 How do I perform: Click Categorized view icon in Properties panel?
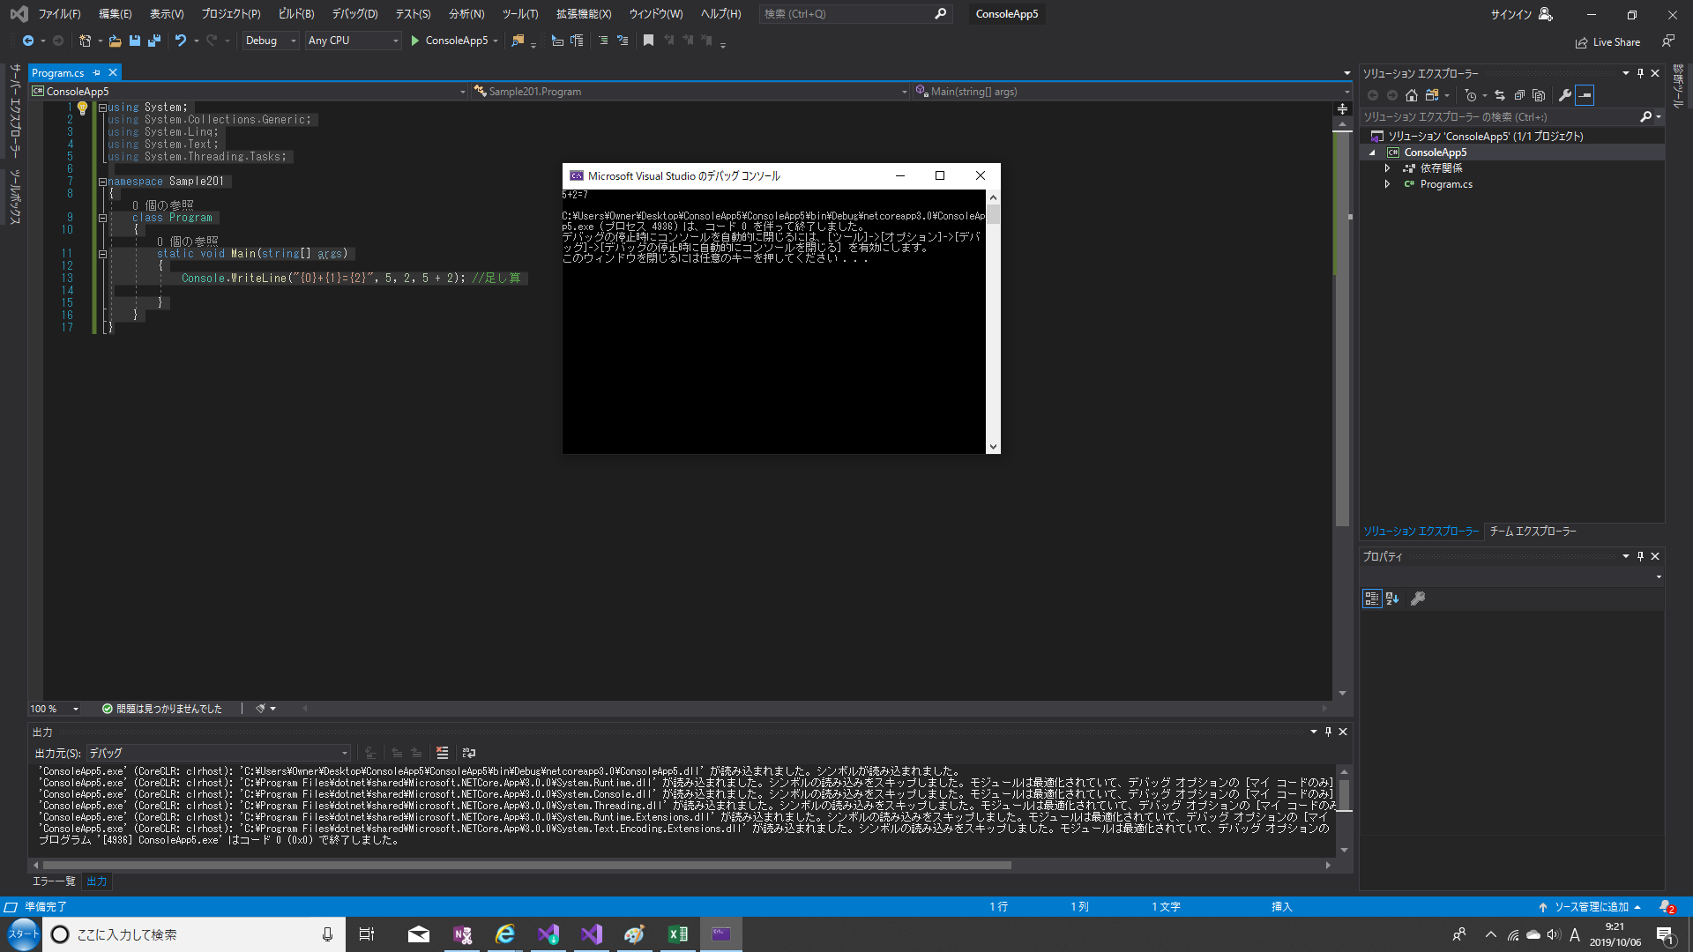pyautogui.click(x=1372, y=599)
